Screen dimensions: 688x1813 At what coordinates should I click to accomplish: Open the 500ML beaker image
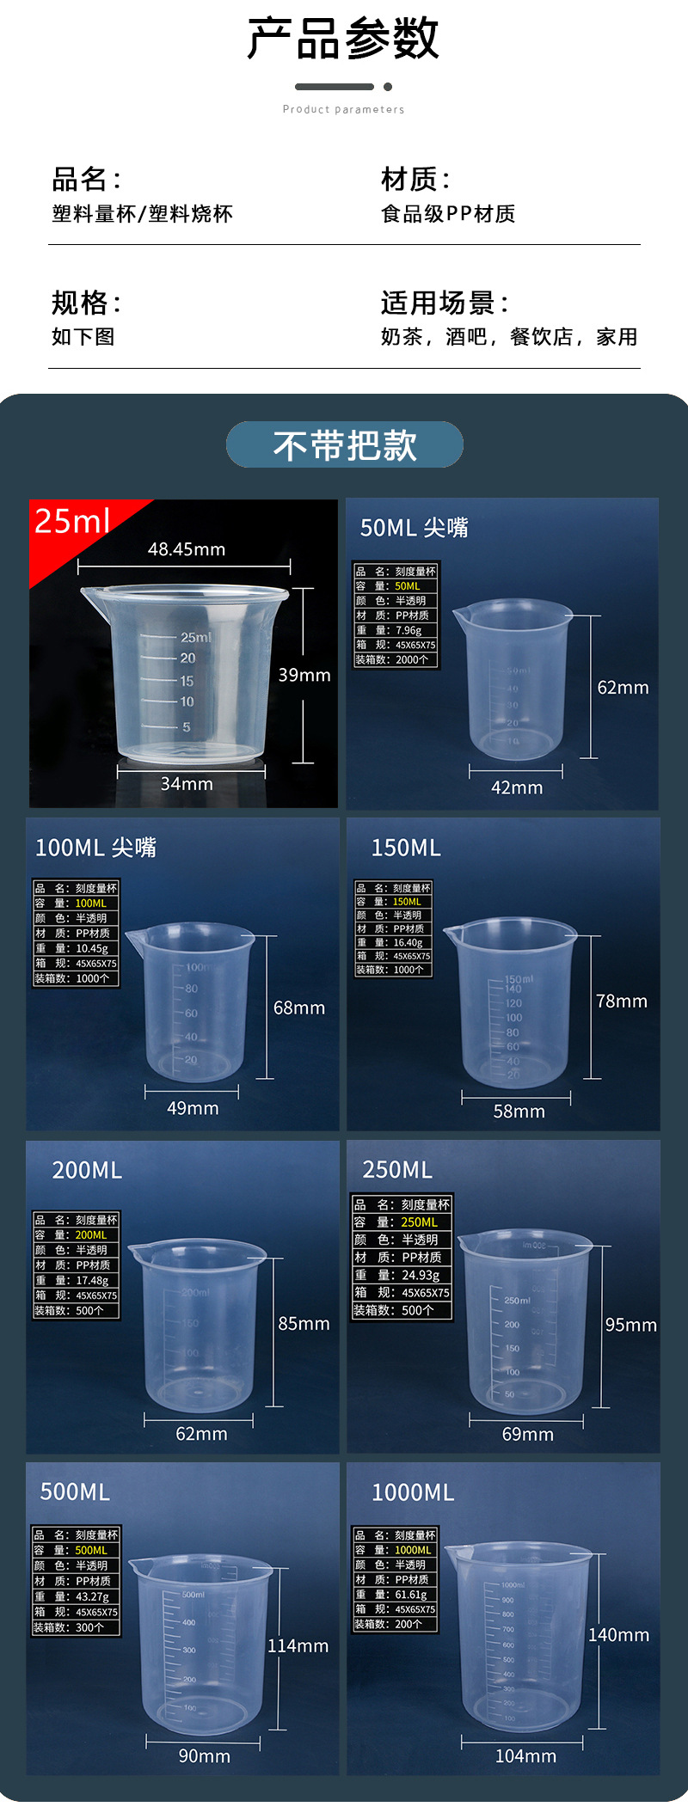coord(182,1619)
